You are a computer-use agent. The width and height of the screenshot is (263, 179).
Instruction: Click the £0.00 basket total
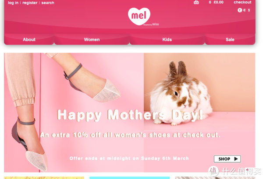[x=218, y=2]
